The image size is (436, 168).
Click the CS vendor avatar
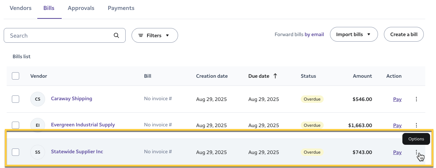coord(38,99)
